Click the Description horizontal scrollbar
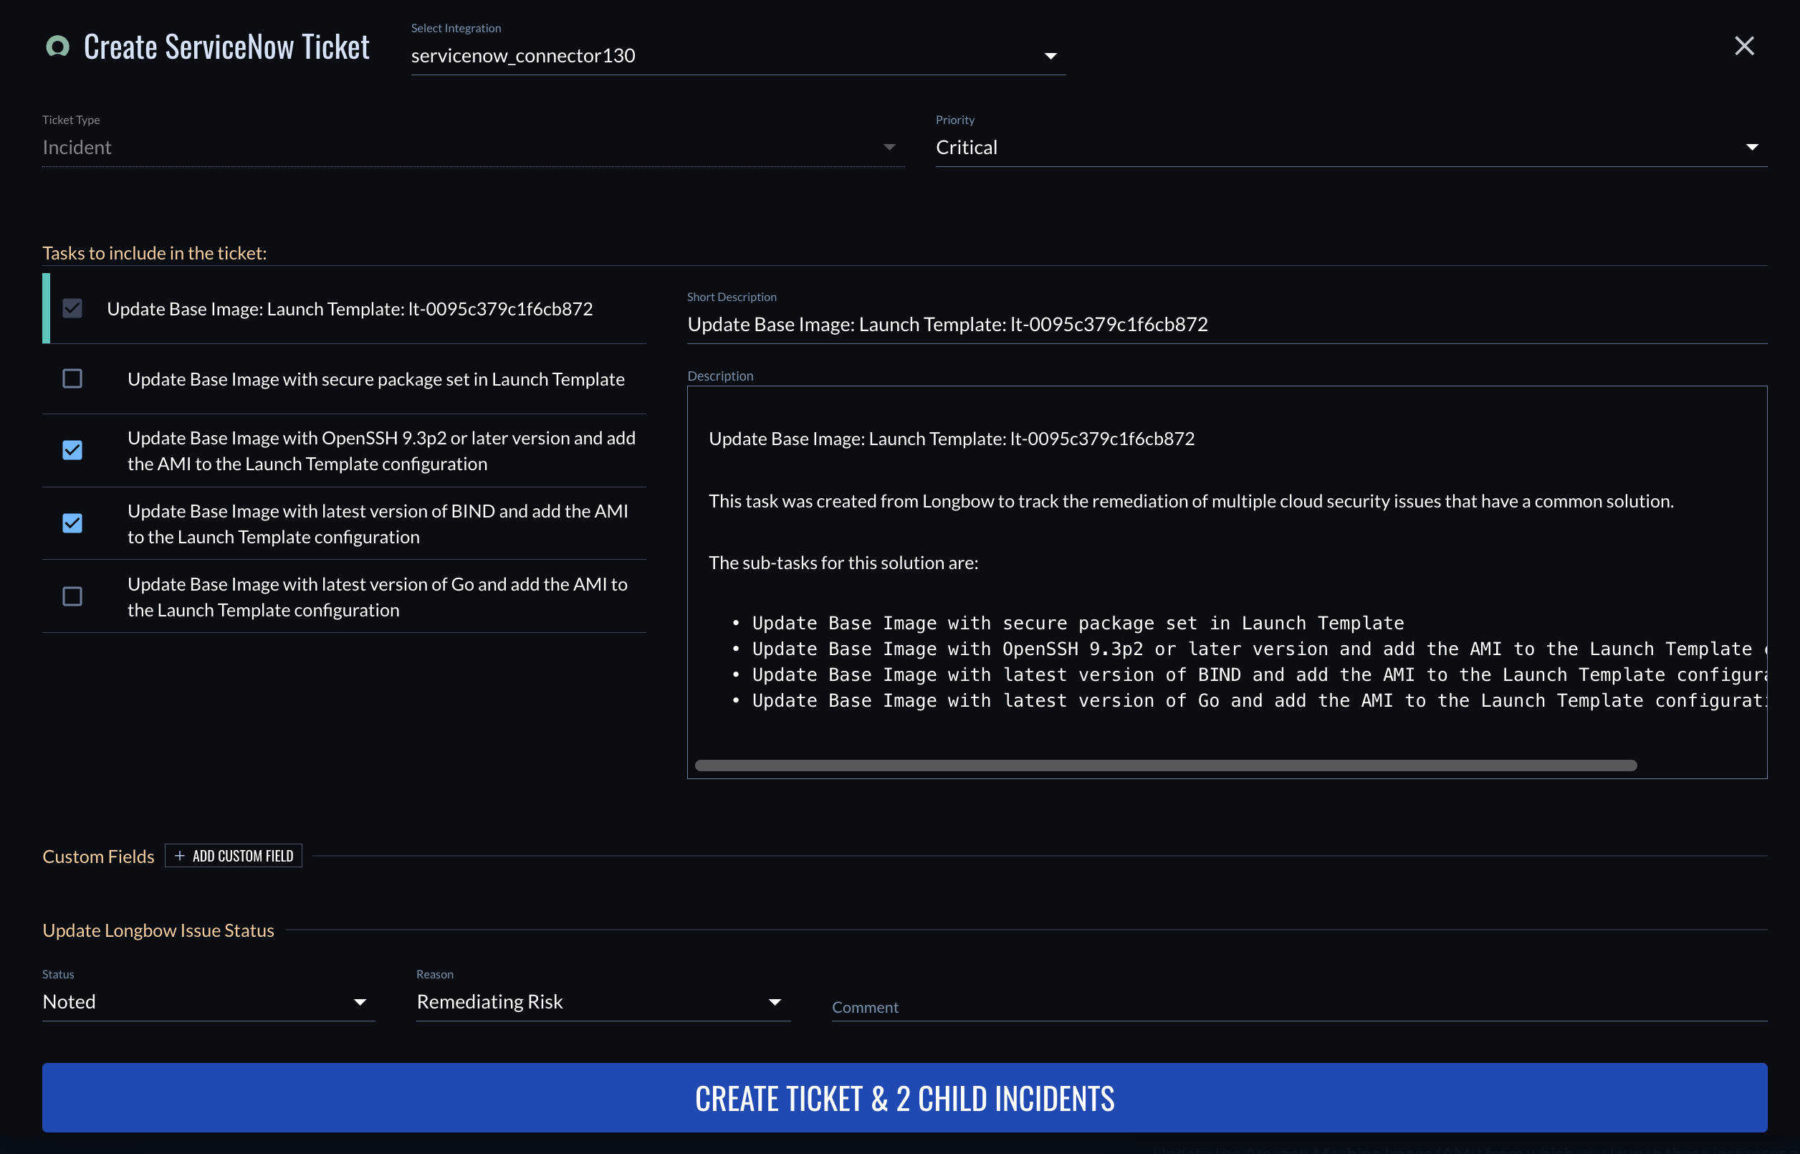Screen dimensions: 1800x1154 (1165, 765)
